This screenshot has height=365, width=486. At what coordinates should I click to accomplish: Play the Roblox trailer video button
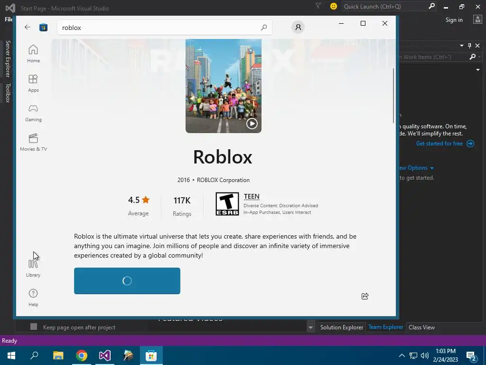click(x=252, y=124)
